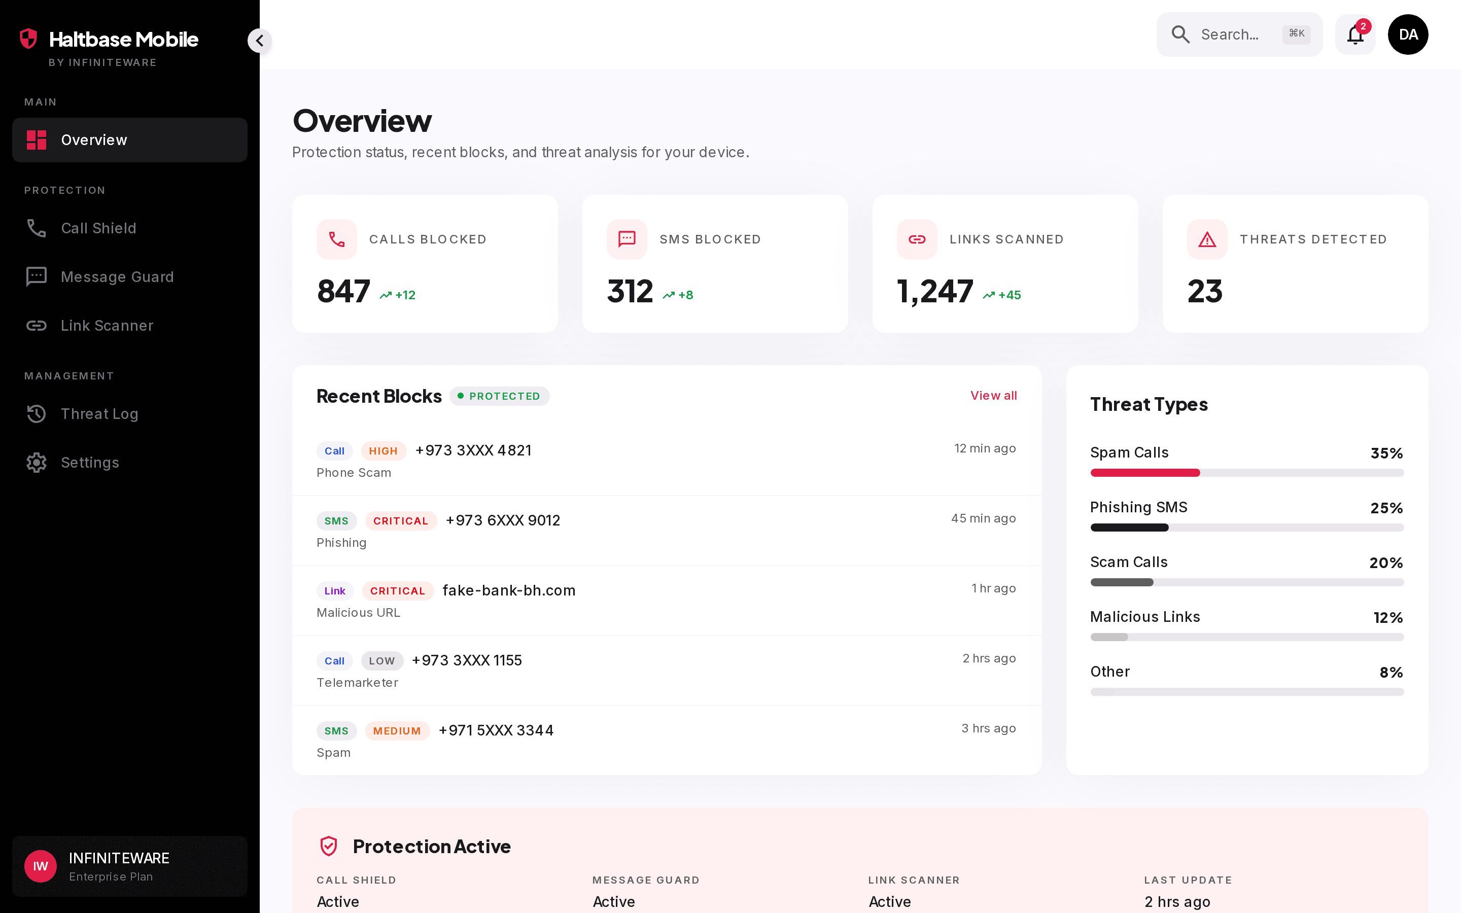Open the DA user avatar menu
The height and width of the screenshot is (913, 1461).
[x=1408, y=34]
